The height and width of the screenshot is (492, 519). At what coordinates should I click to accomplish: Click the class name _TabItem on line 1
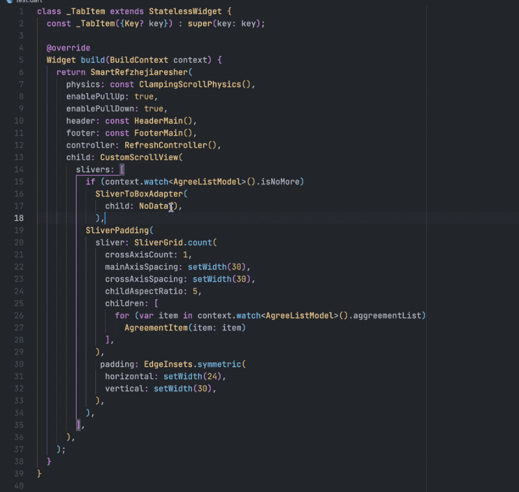point(86,11)
